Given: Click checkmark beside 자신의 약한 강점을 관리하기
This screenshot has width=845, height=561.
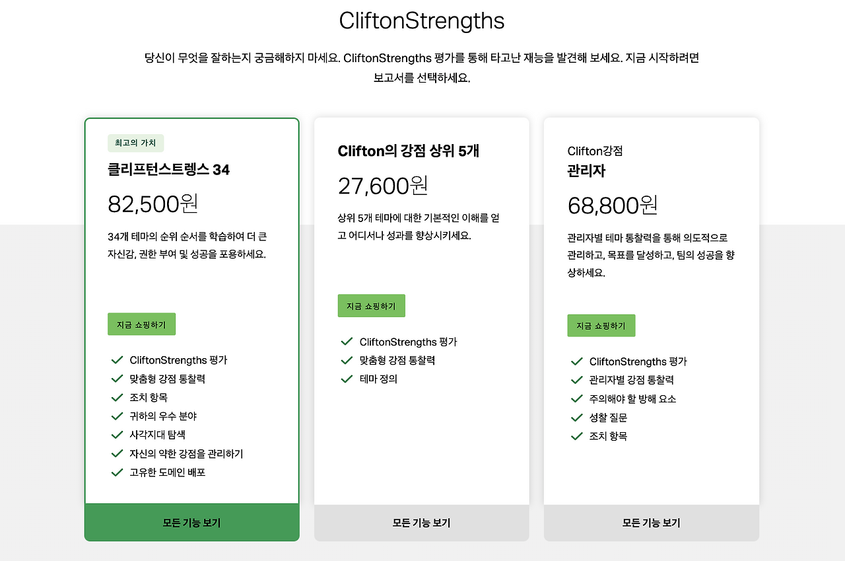Looking at the screenshot, I should click(118, 453).
